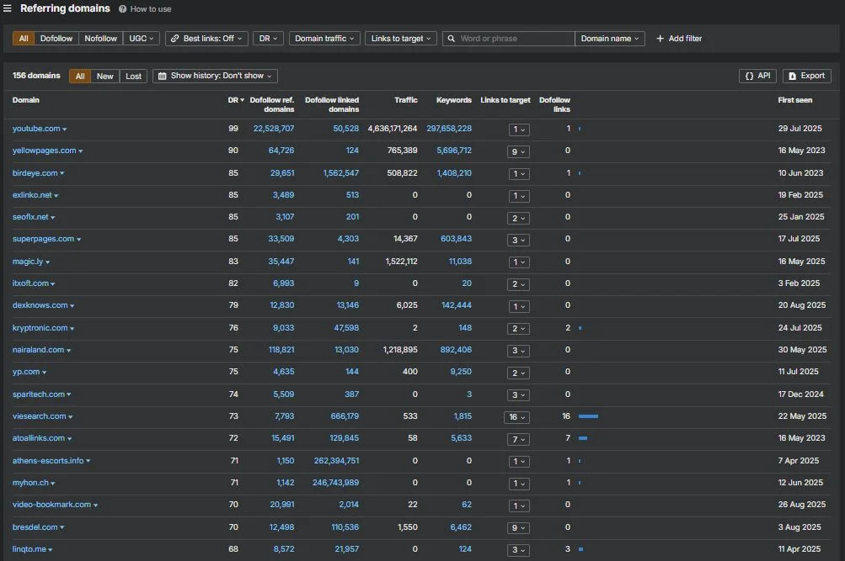
Task: Click How to use link
Action: tap(150, 9)
